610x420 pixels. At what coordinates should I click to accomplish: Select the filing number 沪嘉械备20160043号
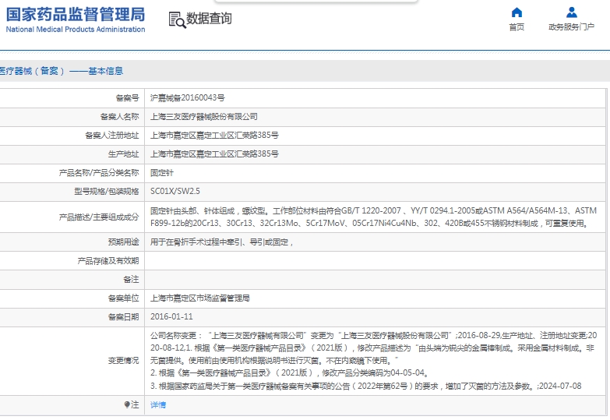(x=188, y=97)
